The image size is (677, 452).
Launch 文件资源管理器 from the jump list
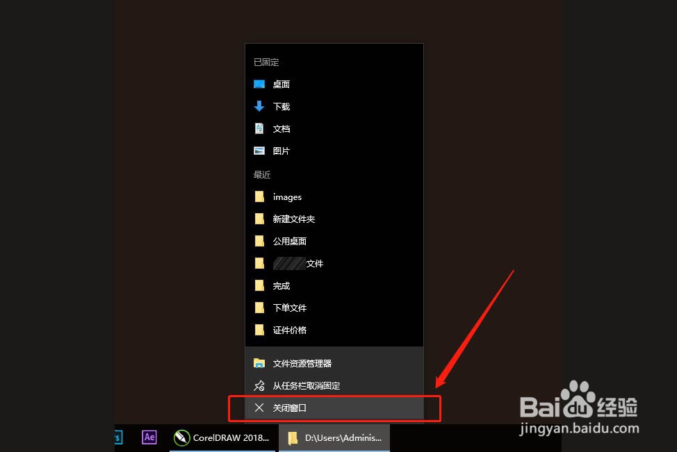pos(334,363)
